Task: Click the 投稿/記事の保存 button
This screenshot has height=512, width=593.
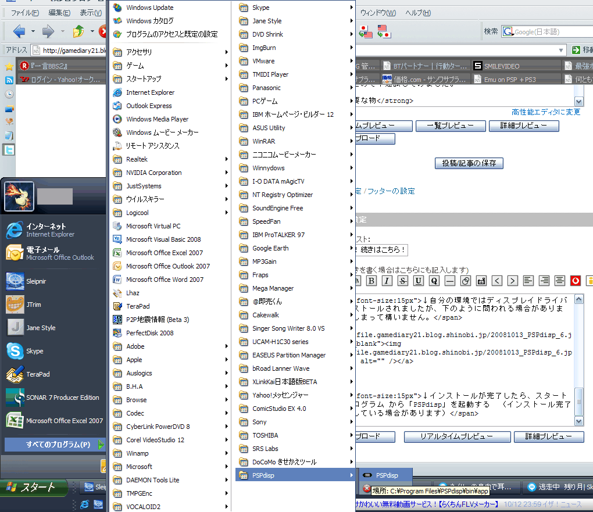Action: [x=469, y=163]
